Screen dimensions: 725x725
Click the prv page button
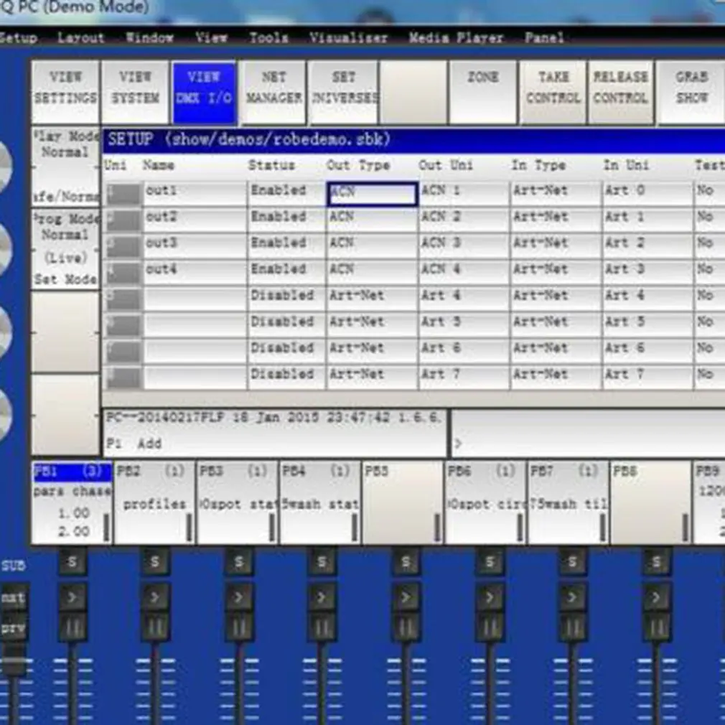[x=13, y=628]
